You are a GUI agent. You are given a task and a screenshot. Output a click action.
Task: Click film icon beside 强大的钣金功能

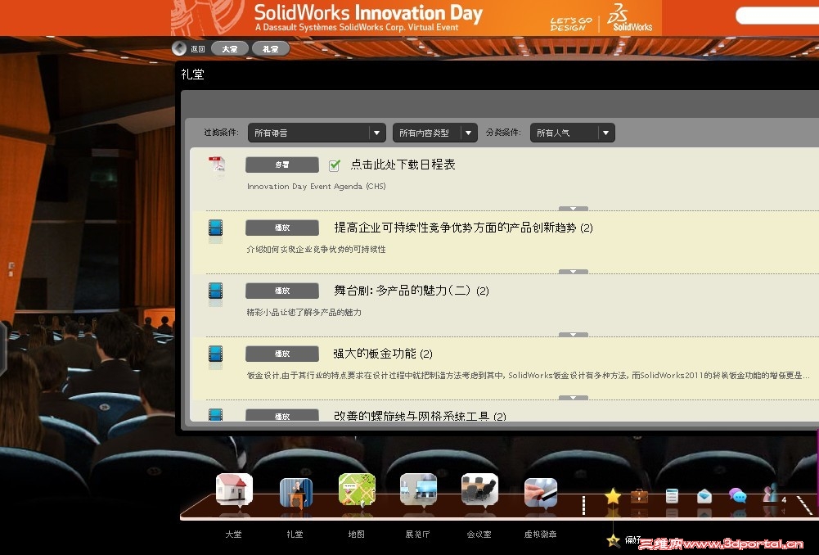pyautogui.click(x=216, y=354)
